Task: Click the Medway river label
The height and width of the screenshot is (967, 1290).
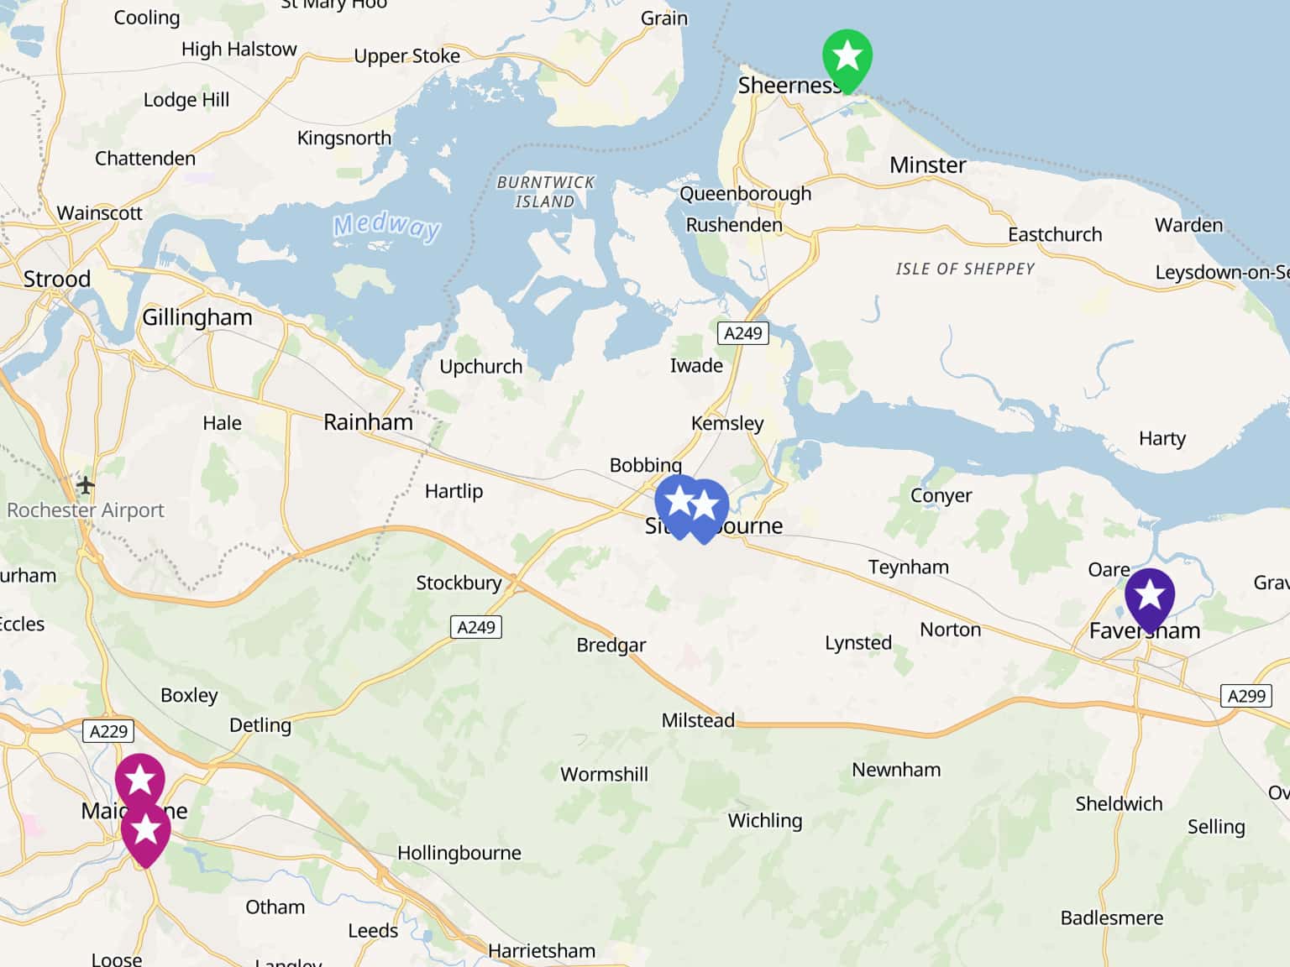Action: [x=386, y=226]
